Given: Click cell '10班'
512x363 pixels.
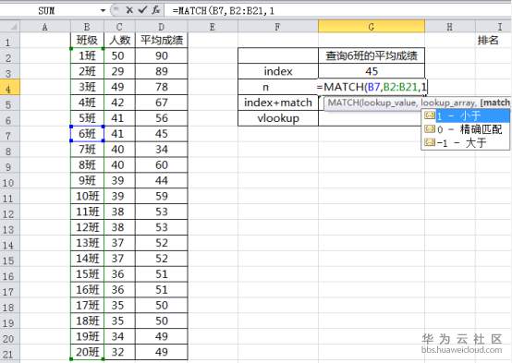Looking at the screenshot, I should (87, 196).
